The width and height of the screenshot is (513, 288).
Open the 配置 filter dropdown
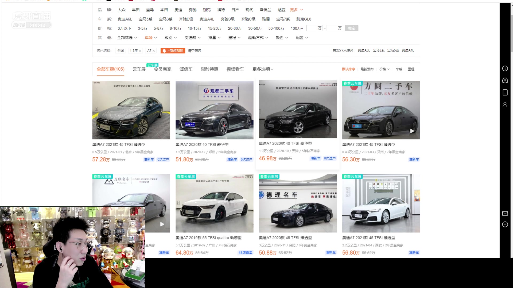pyautogui.click(x=302, y=38)
